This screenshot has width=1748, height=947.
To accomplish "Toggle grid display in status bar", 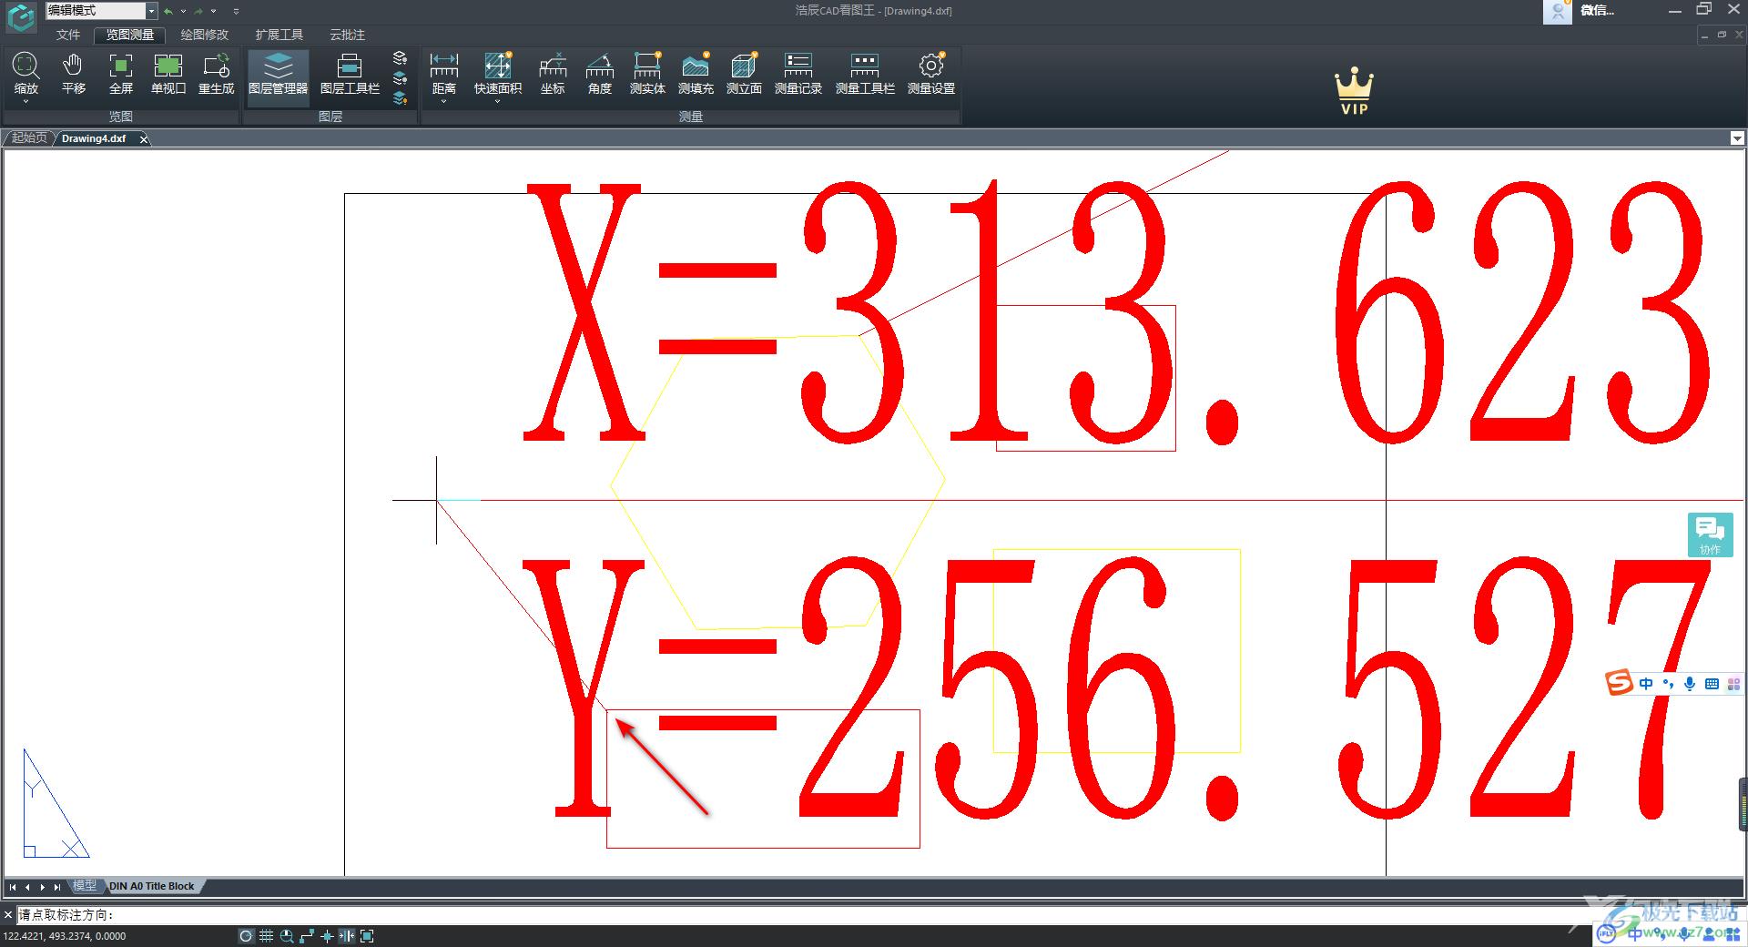I will pos(266,936).
